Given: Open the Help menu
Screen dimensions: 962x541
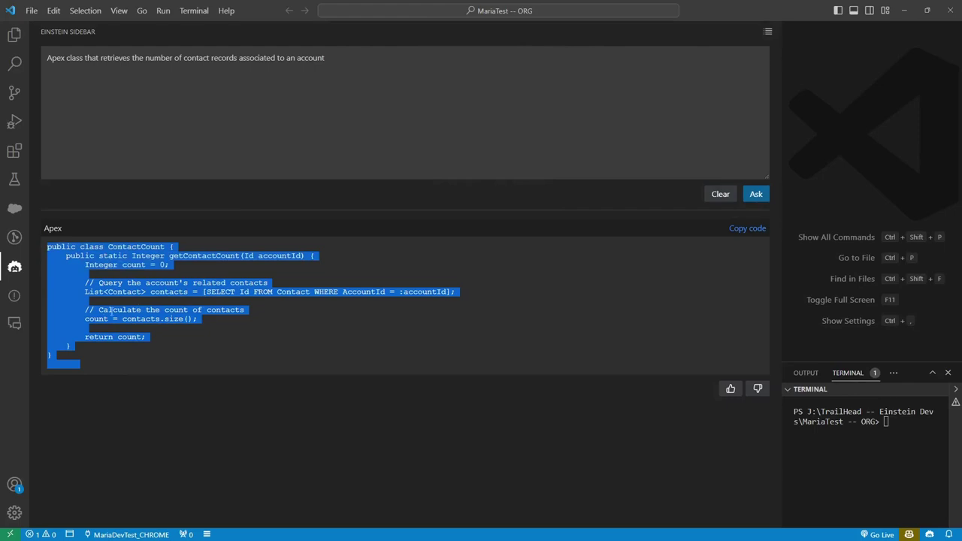Looking at the screenshot, I should coord(226,11).
